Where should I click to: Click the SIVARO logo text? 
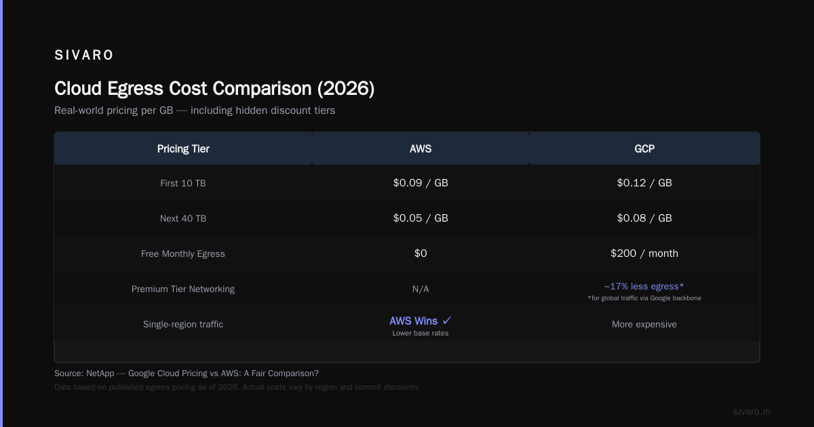coord(84,56)
